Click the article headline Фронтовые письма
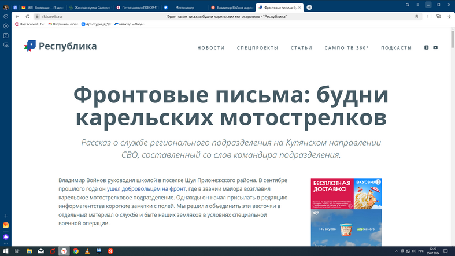 click(231, 106)
